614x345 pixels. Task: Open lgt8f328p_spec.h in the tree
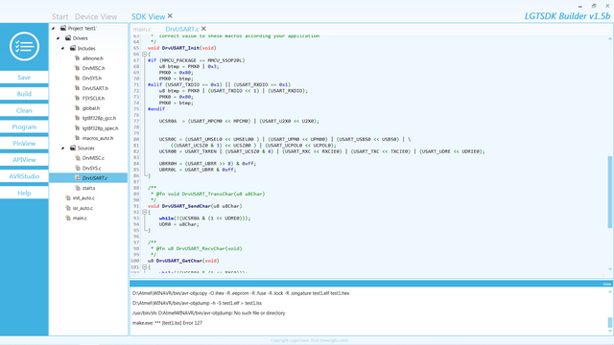[100, 128]
